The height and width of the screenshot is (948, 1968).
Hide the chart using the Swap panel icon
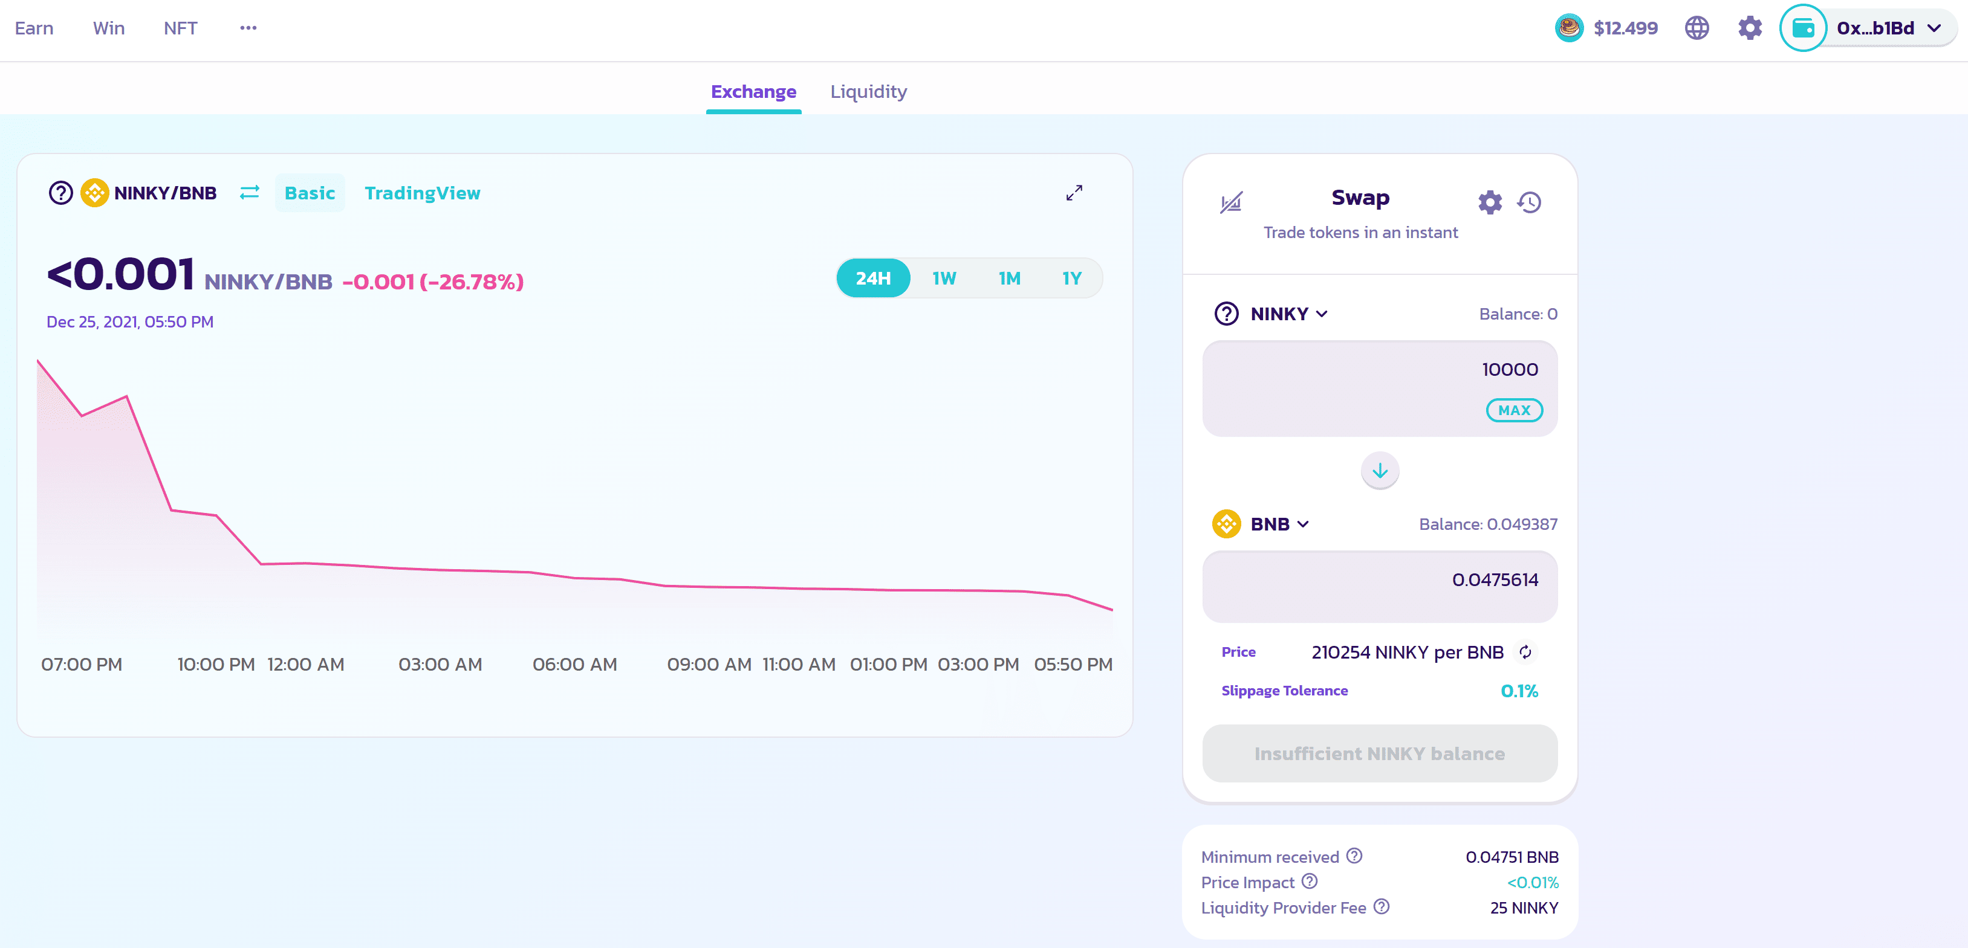tap(1231, 202)
